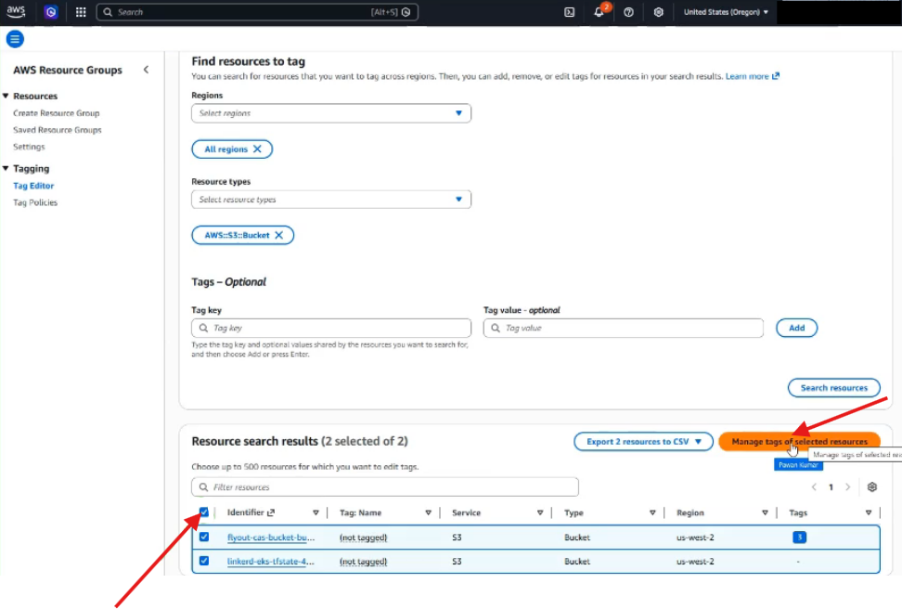Image resolution: width=902 pixels, height=609 pixels.
Task: Collapse the Resources sidebar section
Action: point(6,97)
